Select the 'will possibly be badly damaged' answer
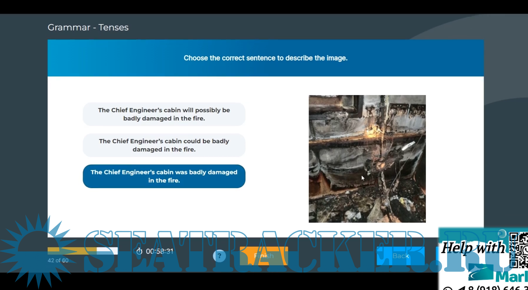The image size is (528, 290). coord(164,114)
